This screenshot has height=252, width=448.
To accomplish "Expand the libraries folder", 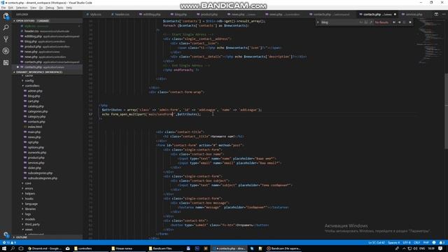I will point(30,209).
